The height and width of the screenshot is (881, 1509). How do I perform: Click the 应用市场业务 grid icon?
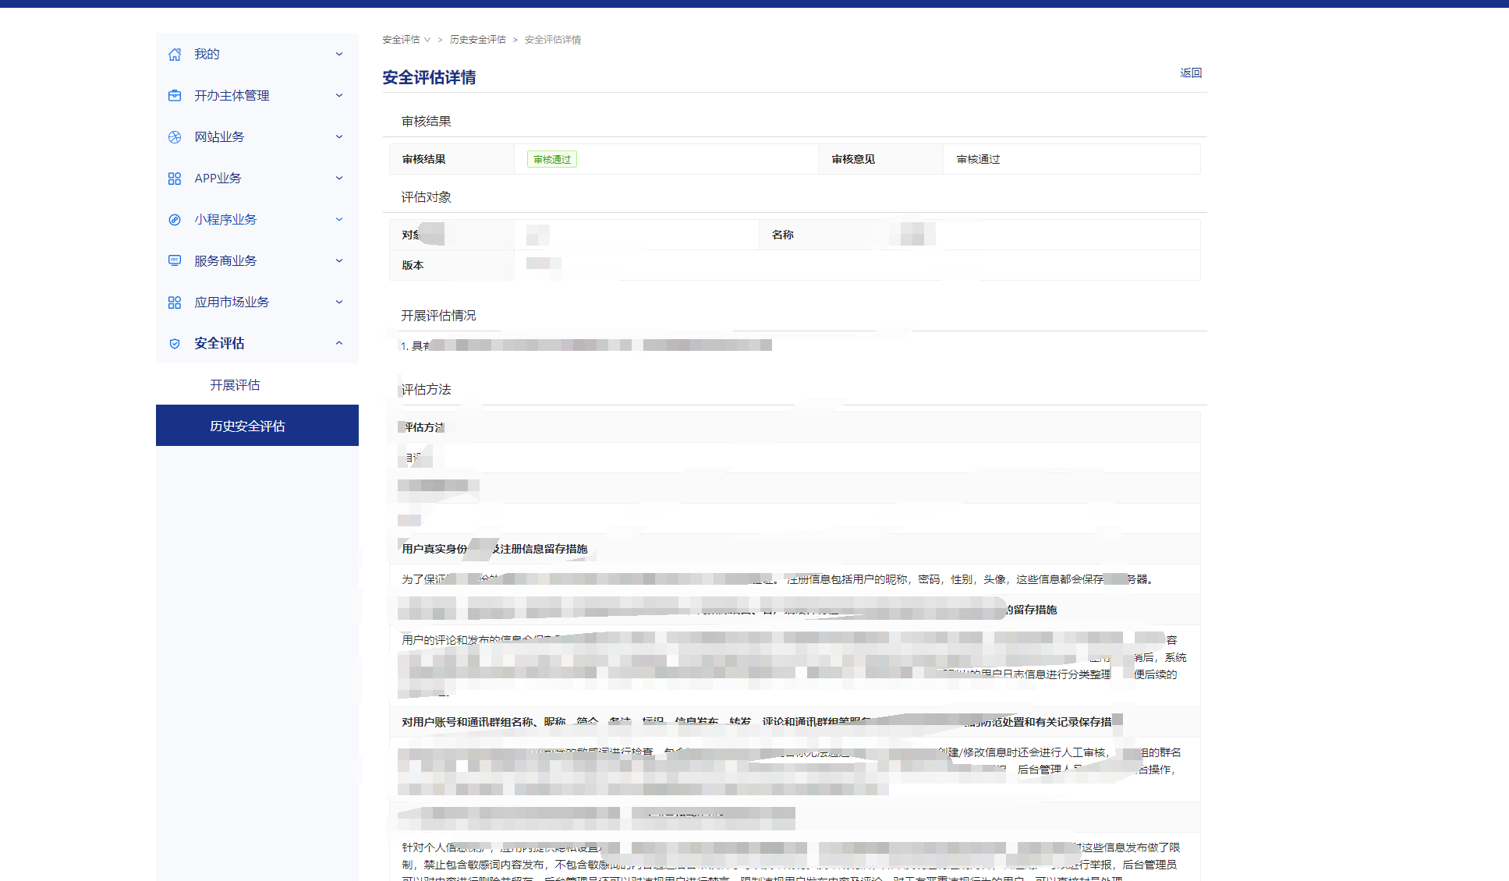coord(175,303)
